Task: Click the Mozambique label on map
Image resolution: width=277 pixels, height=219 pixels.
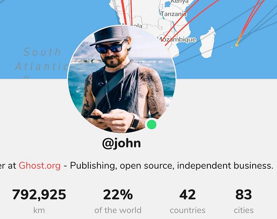Action: pos(177,39)
